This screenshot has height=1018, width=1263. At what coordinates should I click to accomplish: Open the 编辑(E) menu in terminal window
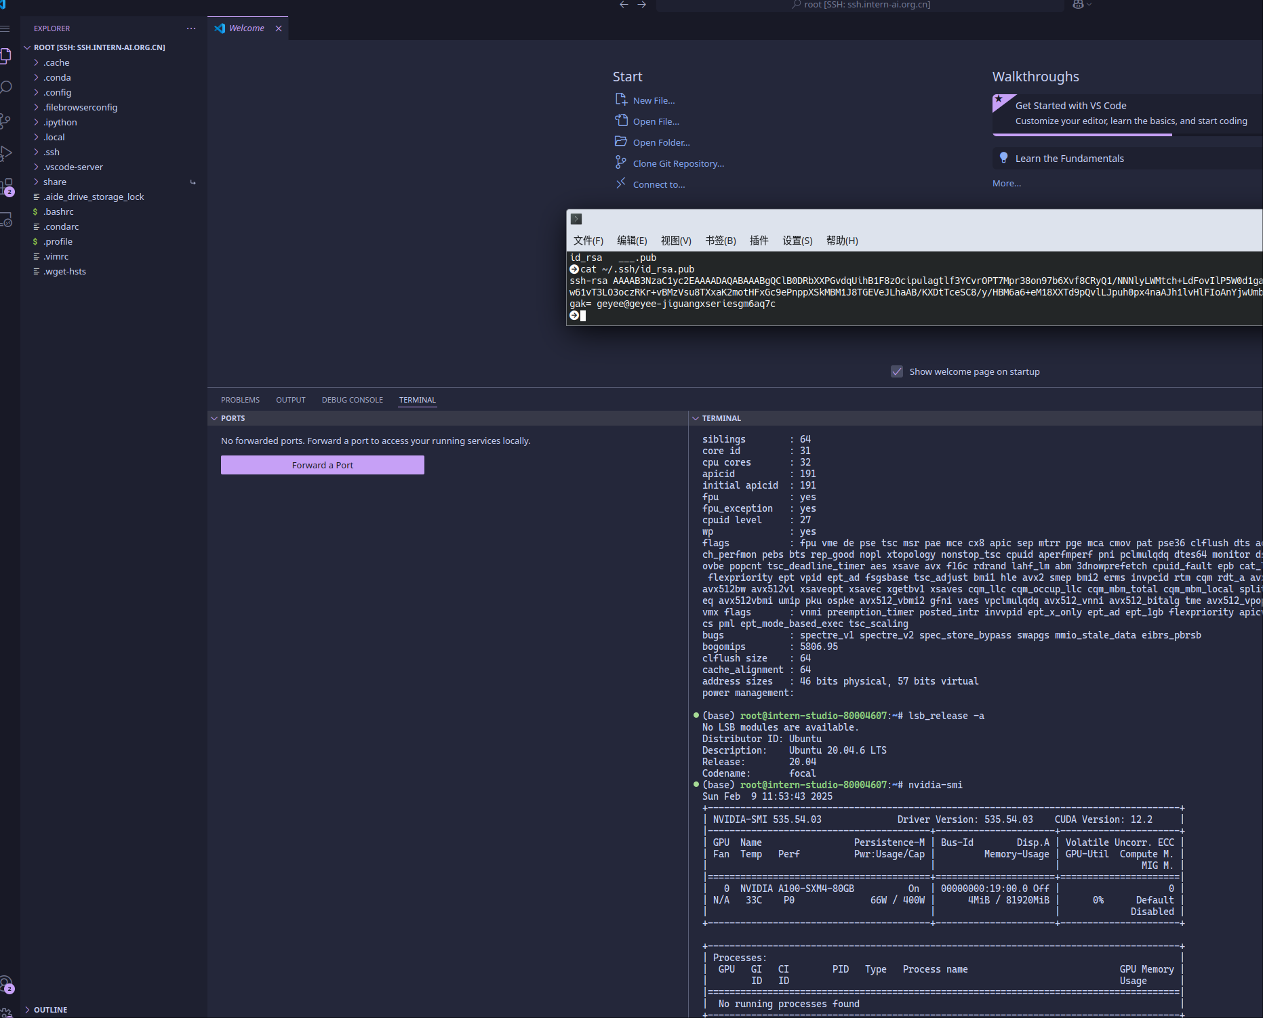(x=632, y=241)
